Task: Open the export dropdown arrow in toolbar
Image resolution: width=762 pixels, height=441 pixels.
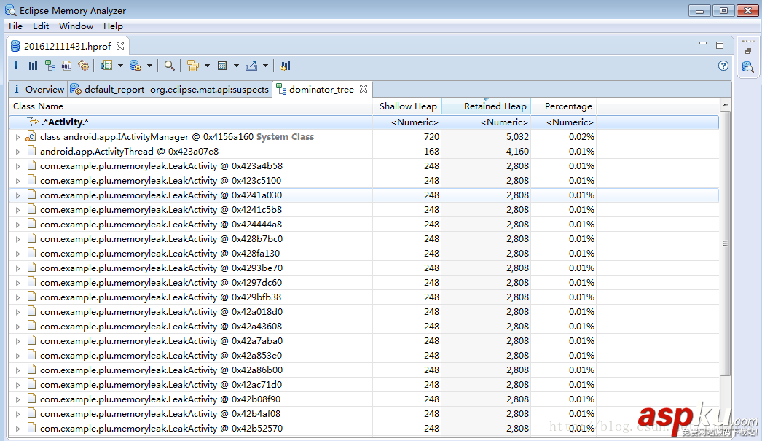Action: tap(265, 66)
